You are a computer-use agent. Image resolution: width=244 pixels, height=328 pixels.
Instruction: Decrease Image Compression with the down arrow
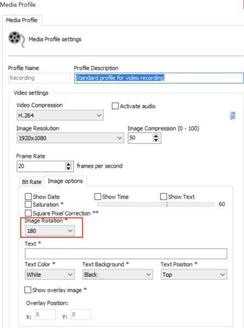pyautogui.click(x=156, y=140)
